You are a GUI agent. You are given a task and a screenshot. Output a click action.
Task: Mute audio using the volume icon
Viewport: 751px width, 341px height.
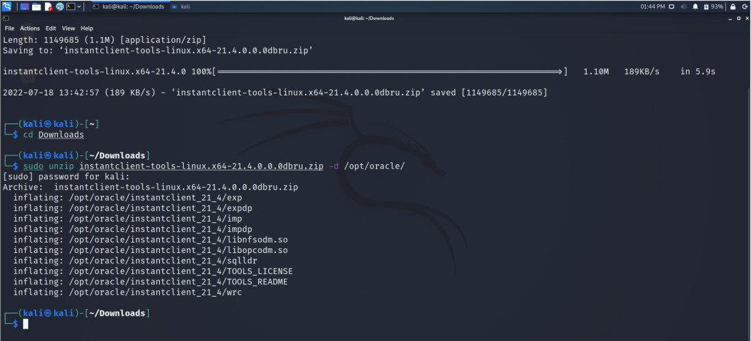tap(683, 6)
